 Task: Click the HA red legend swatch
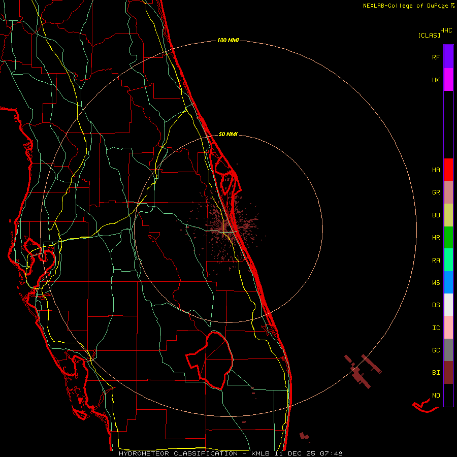point(448,170)
